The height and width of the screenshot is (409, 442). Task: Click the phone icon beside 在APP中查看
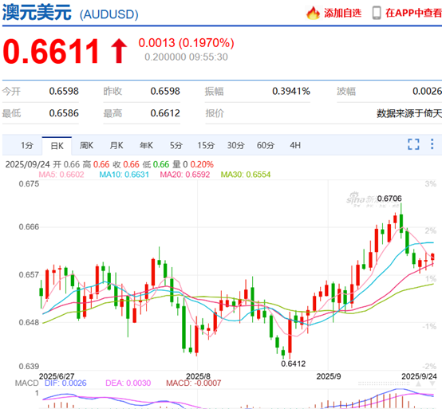377,13
